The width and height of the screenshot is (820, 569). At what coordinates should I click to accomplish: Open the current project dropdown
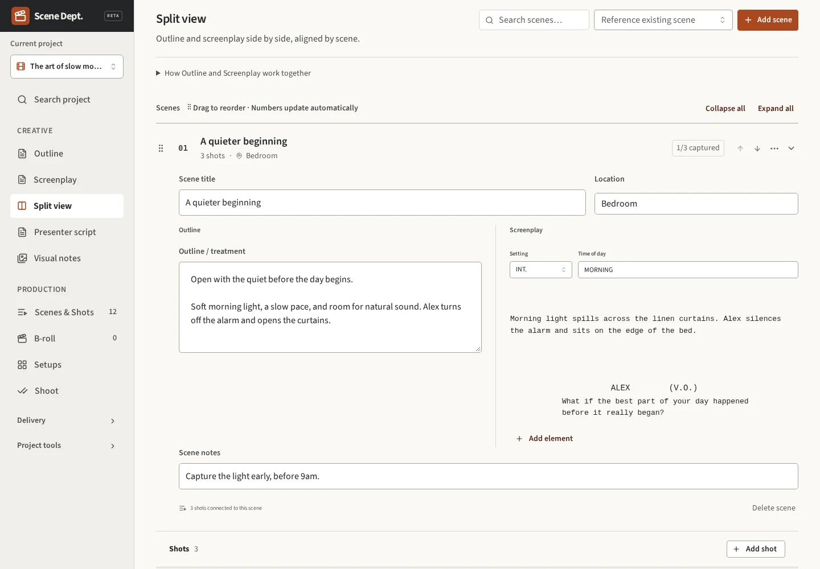67,67
